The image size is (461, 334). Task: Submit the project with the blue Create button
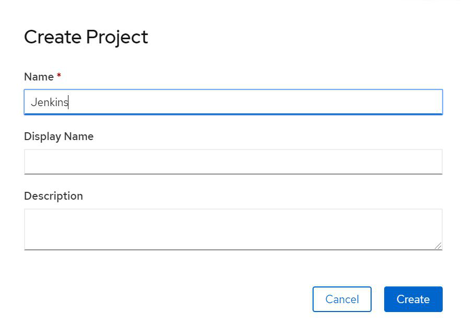coord(413,299)
